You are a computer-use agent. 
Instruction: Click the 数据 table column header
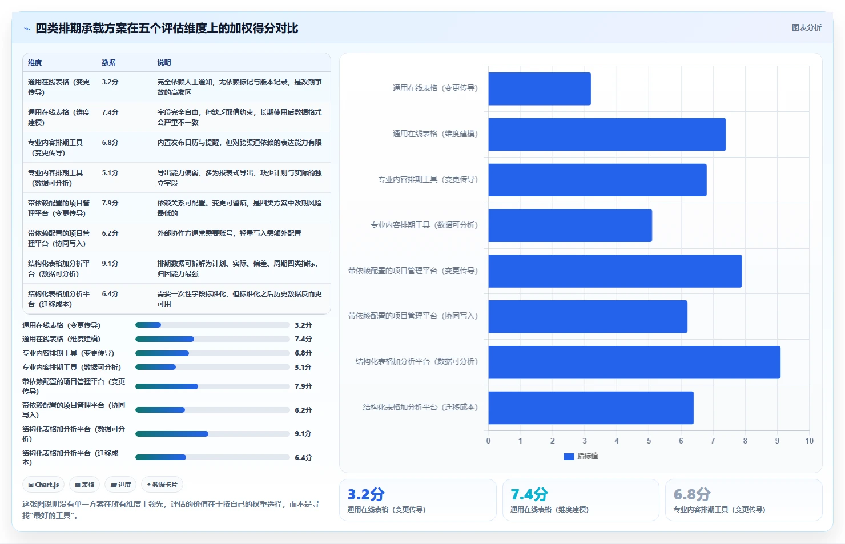pyautogui.click(x=108, y=63)
